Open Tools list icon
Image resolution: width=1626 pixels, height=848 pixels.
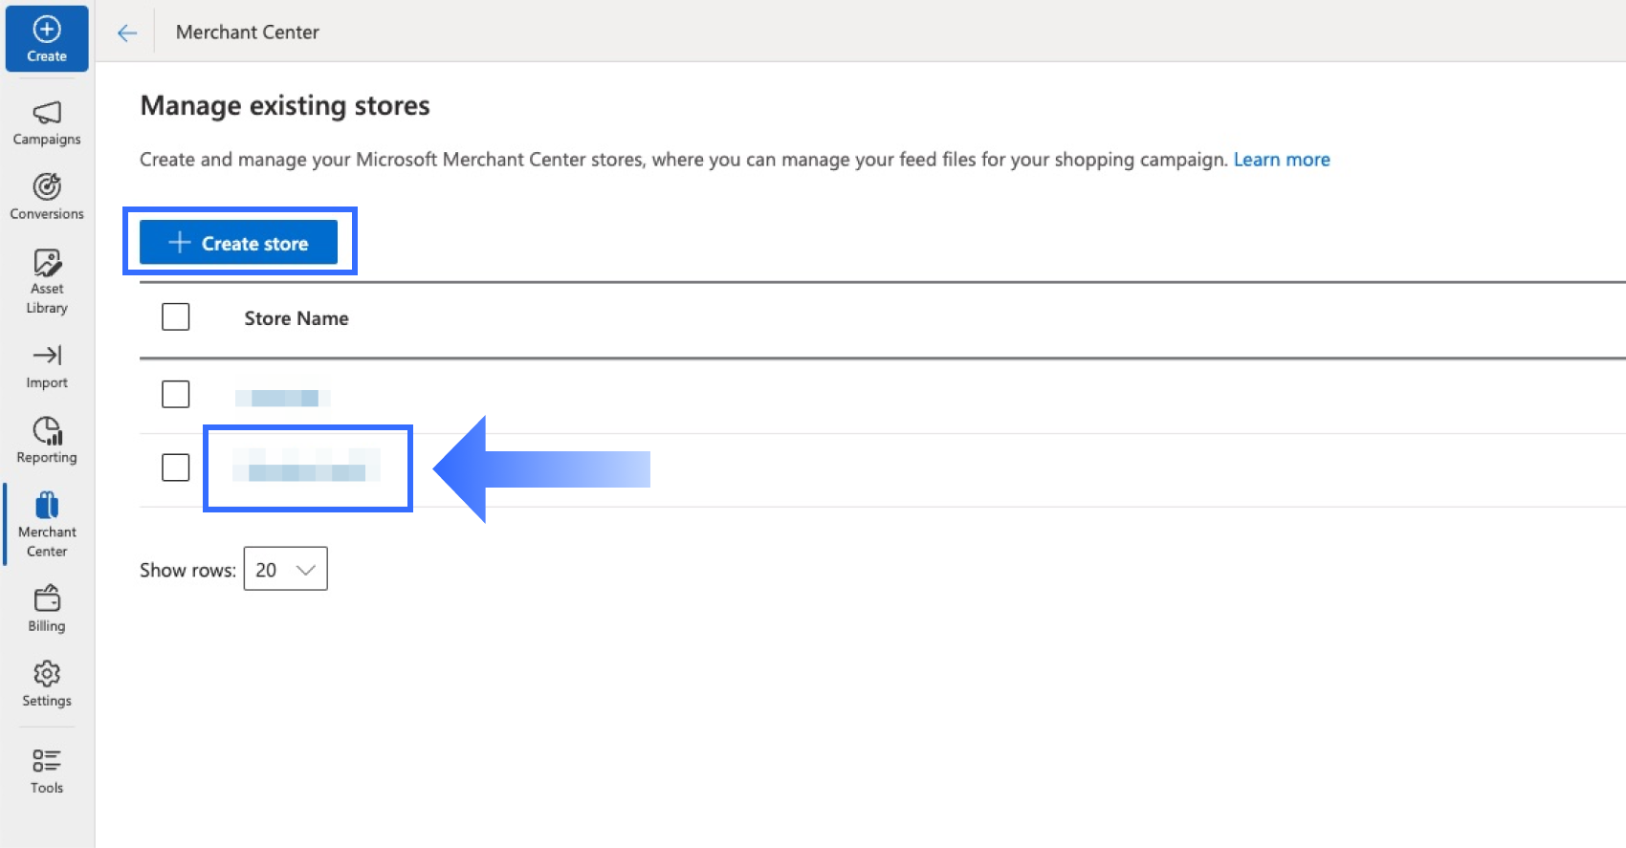point(47,761)
